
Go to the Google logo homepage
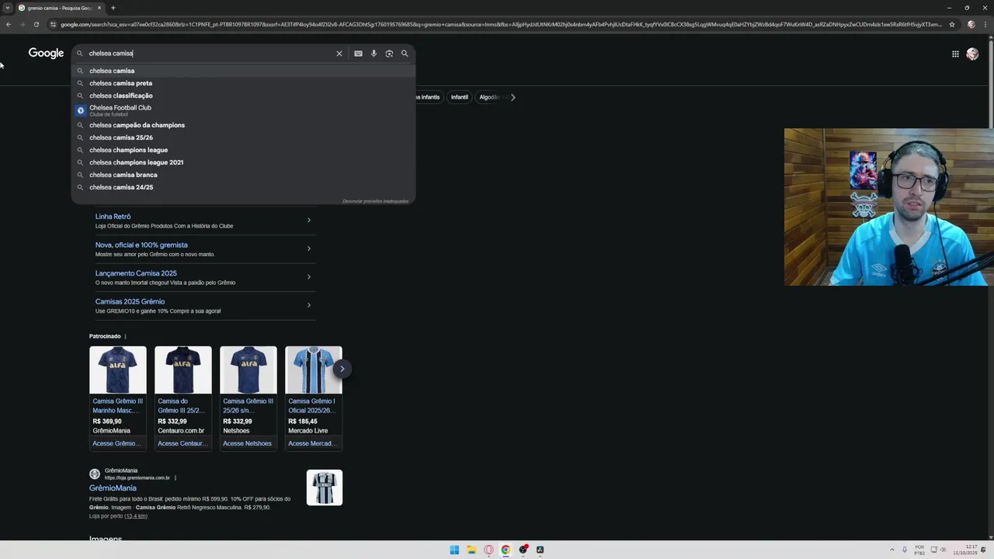click(46, 53)
